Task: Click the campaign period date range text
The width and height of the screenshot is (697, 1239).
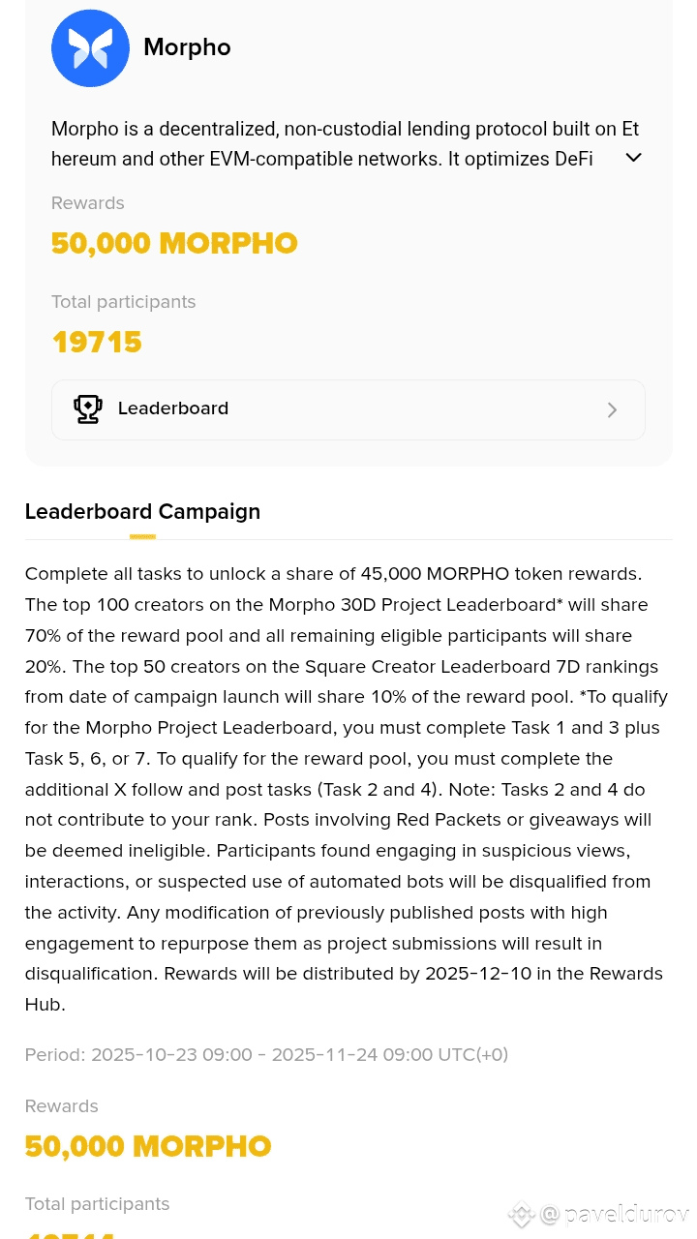Action: tap(266, 1054)
